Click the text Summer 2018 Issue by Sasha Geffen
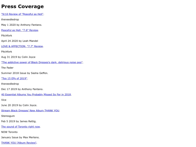 point(25,73)
